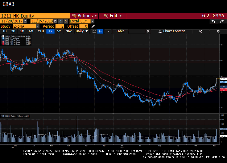The width and height of the screenshot is (227, 163).
Task: Click the Period value field
Action: pos(60,26)
